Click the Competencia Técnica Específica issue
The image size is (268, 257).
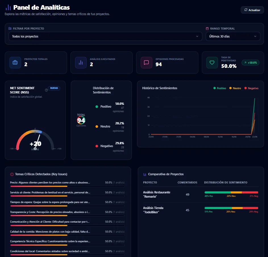click(x=50, y=241)
